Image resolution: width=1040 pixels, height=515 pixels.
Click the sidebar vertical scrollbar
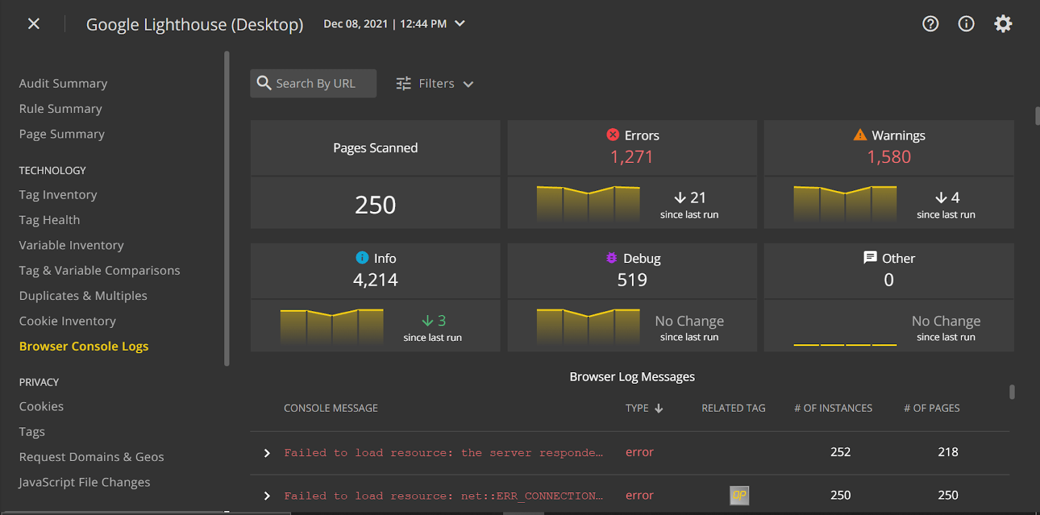click(x=227, y=208)
